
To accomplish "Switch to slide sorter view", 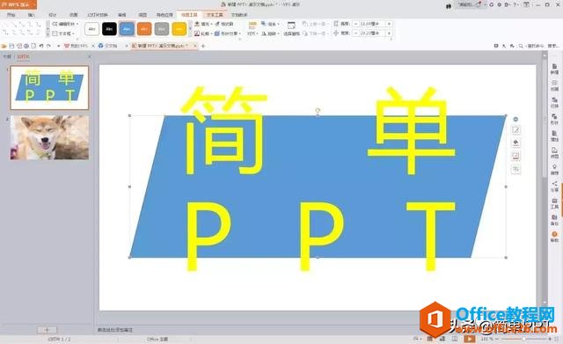I will click(x=442, y=339).
